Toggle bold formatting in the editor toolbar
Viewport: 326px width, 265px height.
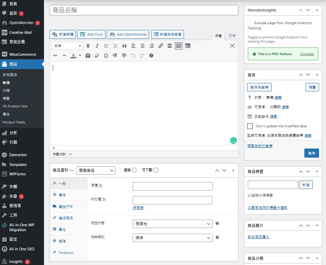pos(88,46)
